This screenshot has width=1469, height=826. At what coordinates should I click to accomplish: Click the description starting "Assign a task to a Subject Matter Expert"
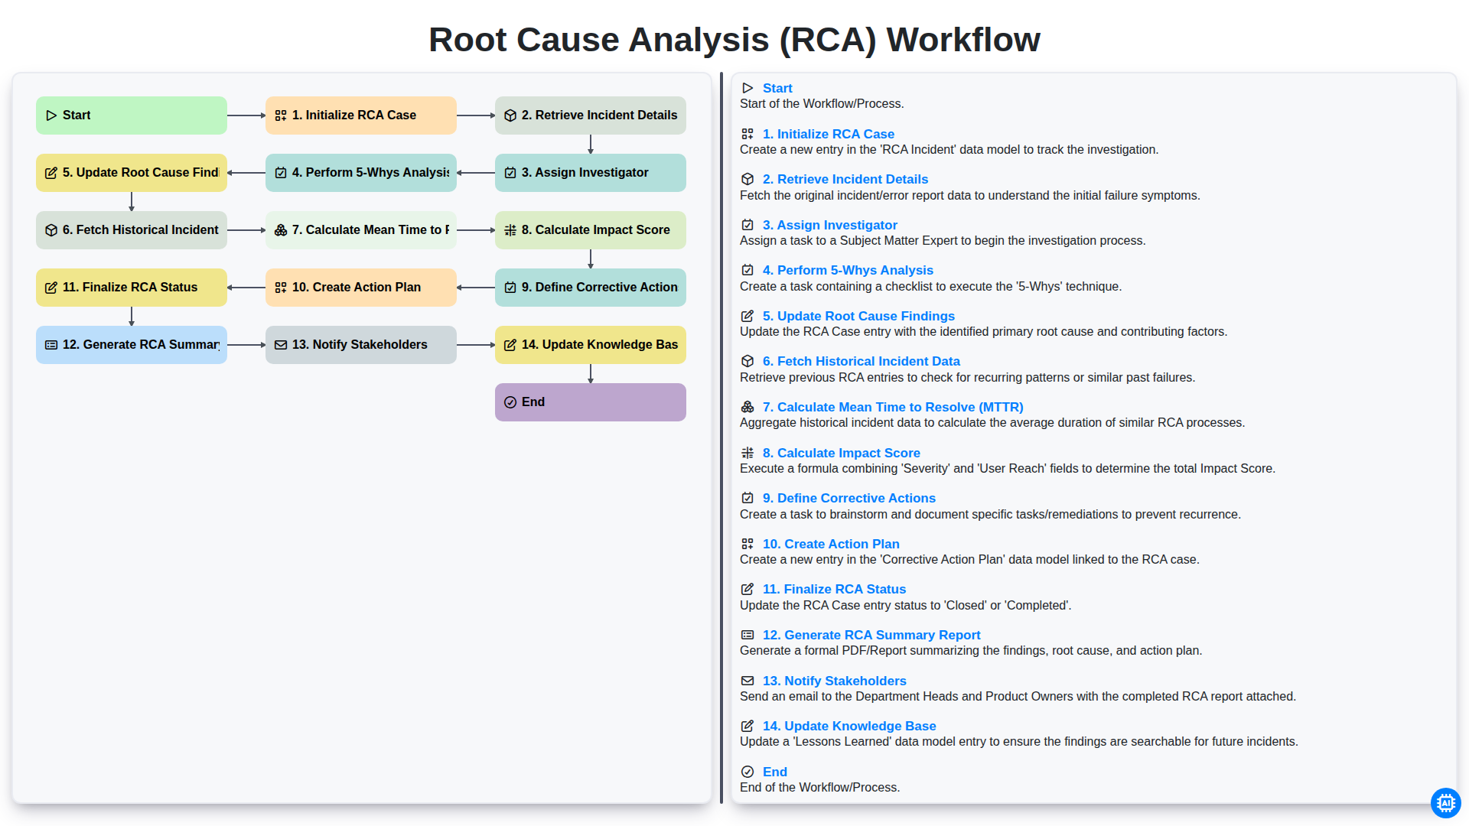pyautogui.click(x=943, y=241)
